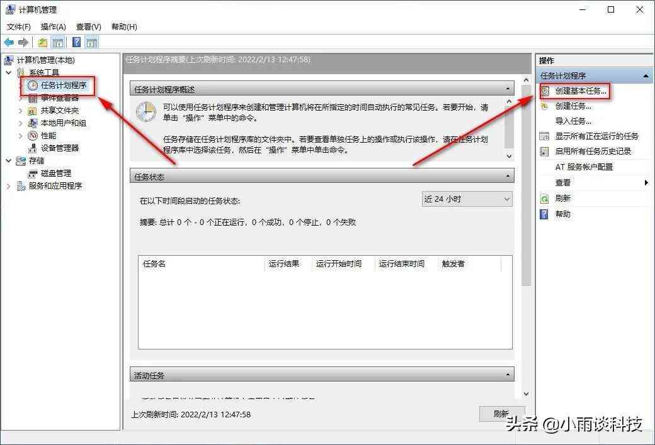Click the 帮助 question mark icon in actions
Image resolution: width=655 pixels, height=445 pixels.
(x=544, y=214)
